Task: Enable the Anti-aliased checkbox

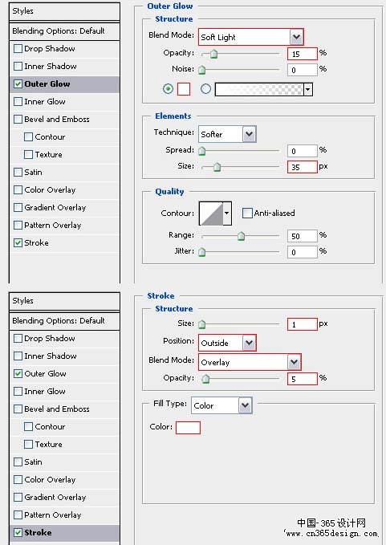Action: [x=247, y=213]
